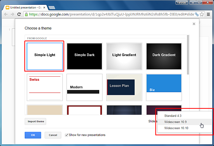The image size is (214, 146).
Task: Toggle Show for new presentations checkbox
Action: [67, 135]
